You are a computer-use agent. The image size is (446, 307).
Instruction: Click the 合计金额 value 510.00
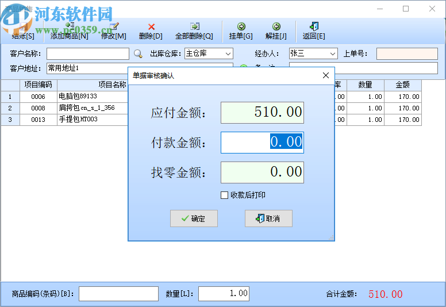tap(386, 294)
